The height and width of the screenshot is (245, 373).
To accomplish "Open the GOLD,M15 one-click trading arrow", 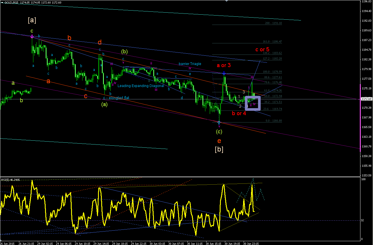I will [x=2, y=2].
